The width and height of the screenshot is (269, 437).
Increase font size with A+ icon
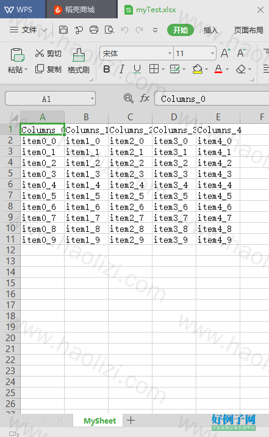tap(226, 52)
